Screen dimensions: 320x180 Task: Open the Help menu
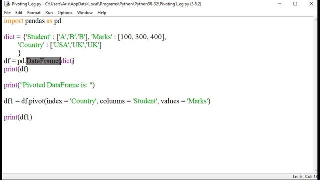pyautogui.click(x=102, y=13)
